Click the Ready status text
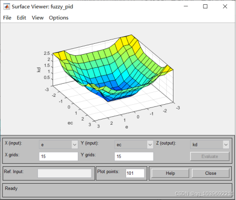The image size is (236, 200). 11,188
